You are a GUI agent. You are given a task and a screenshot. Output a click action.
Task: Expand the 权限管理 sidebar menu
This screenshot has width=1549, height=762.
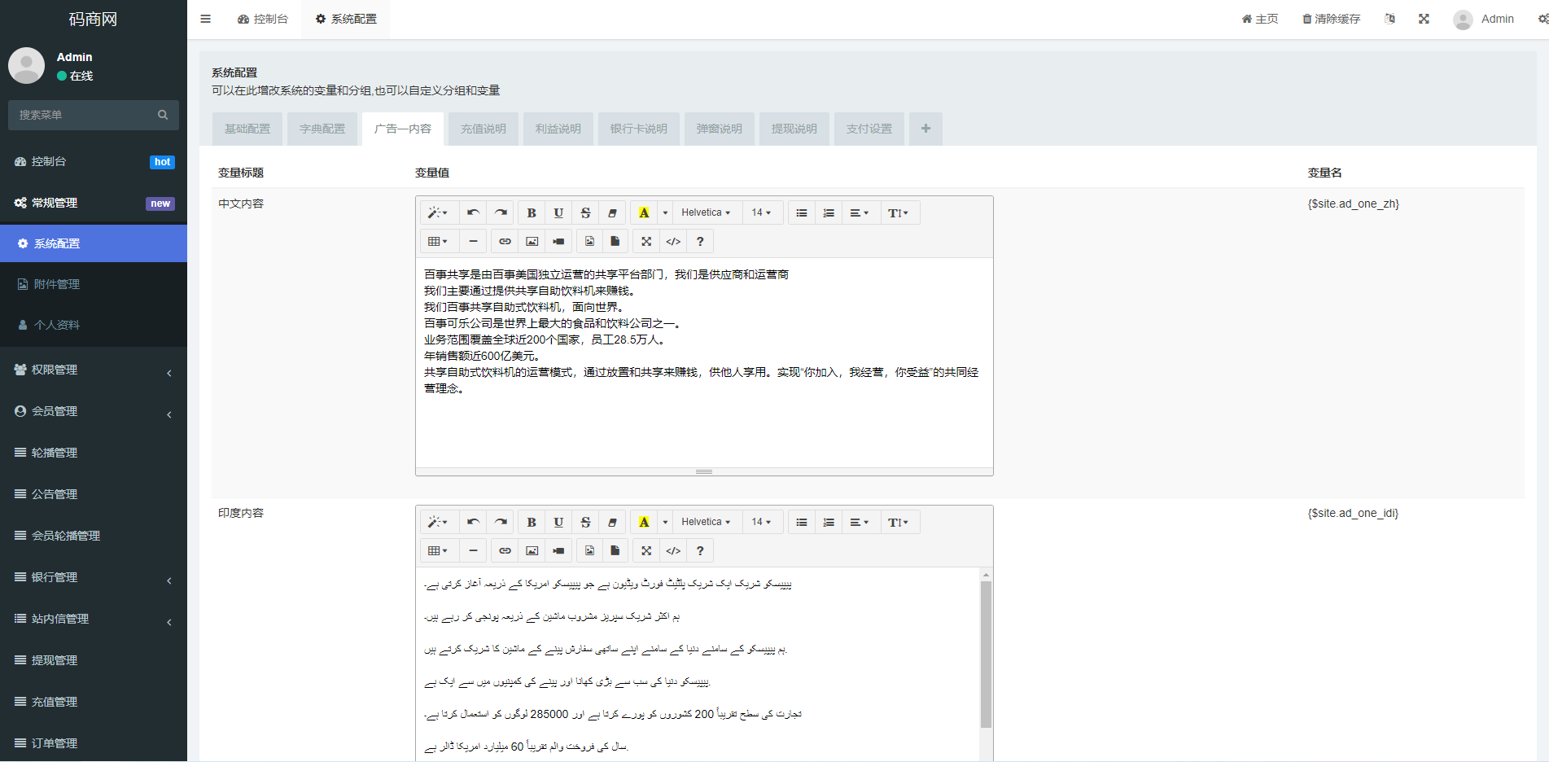[x=94, y=370]
